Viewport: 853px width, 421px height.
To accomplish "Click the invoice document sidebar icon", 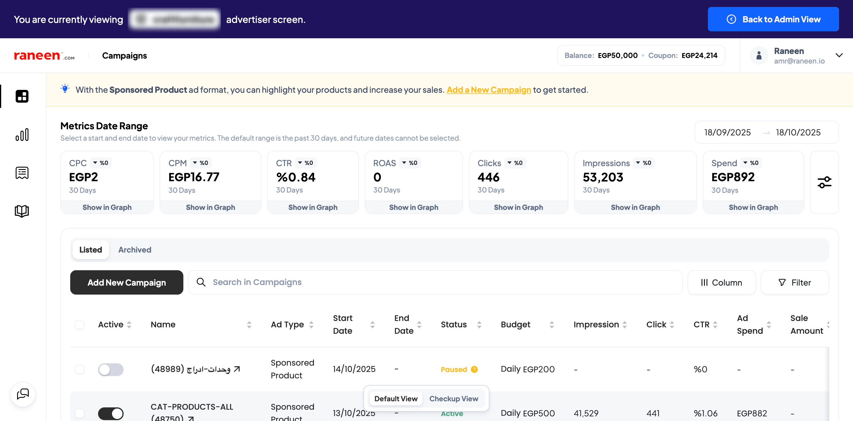I will pyautogui.click(x=22, y=173).
